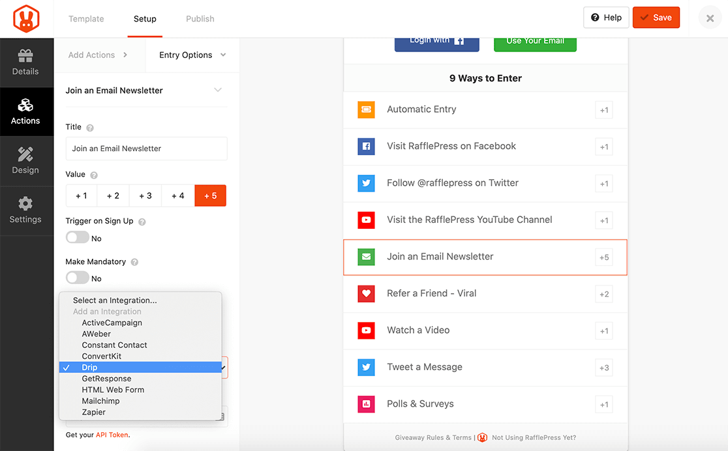
Task: Toggle the Trigger on Sign Up switch
Action: [77, 238]
